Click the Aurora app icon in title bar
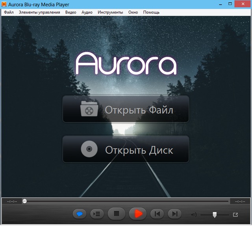The image size is (252, 226). (x=4, y=4)
